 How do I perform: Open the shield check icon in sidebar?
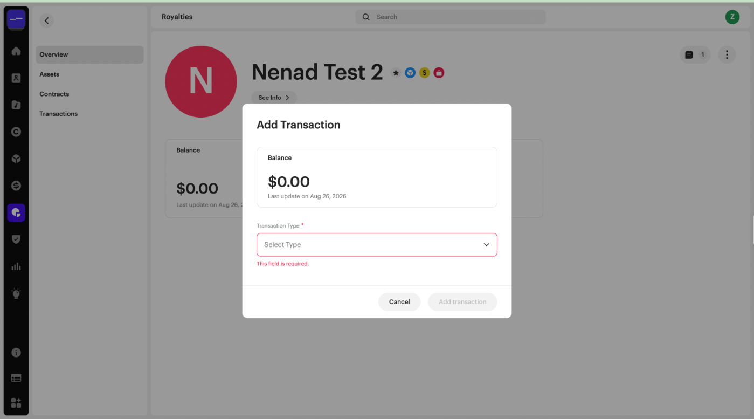[16, 239]
